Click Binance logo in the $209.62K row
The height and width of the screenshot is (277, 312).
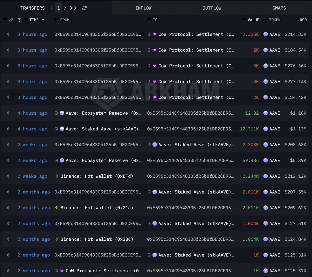57,208
